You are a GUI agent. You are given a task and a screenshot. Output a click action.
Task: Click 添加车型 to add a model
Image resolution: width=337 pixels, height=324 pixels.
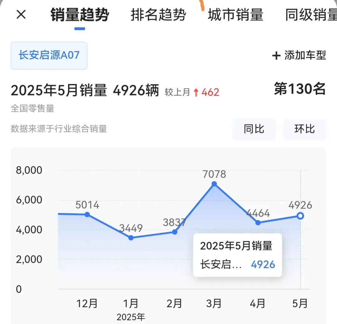305,55
